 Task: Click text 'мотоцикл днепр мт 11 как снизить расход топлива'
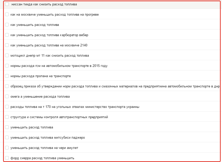pos(50,56)
